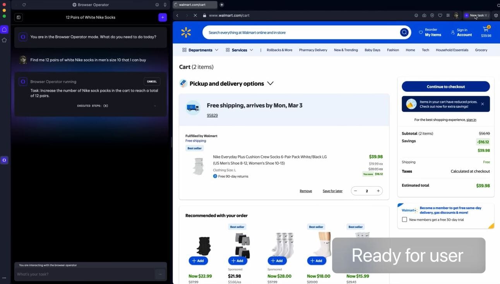500x284 pixels.
Task: Click the Walmart search magnifier button
Action: (x=404, y=33)
